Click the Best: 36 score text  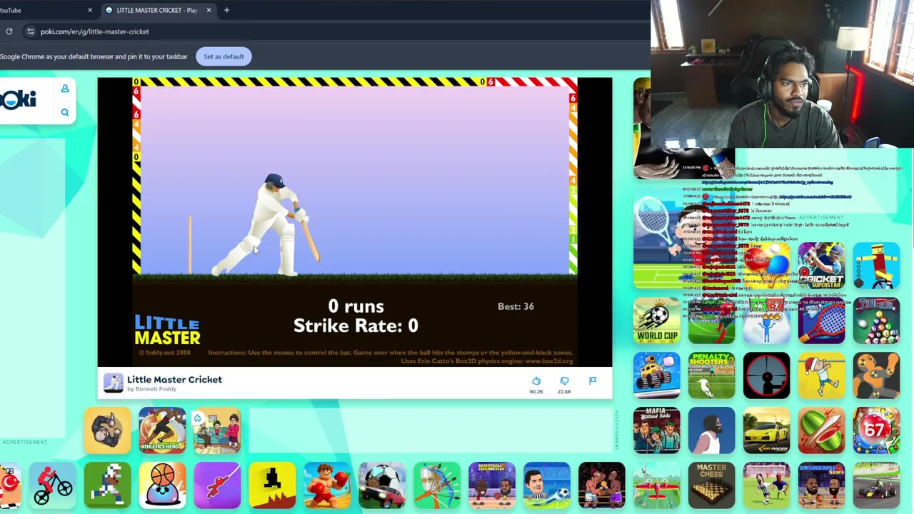[x=516, y=306]
